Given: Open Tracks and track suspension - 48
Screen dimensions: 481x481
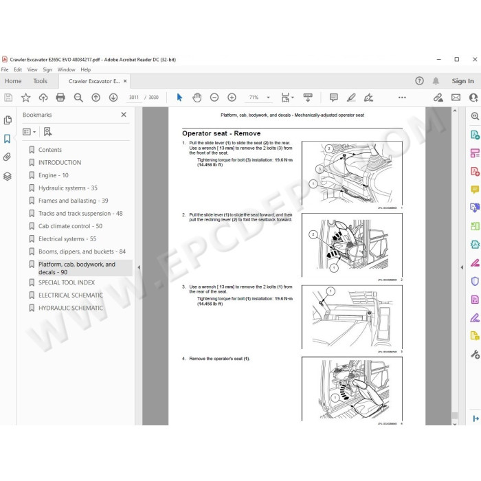Looking at the screenshot, I should click(x=80, y=214).
